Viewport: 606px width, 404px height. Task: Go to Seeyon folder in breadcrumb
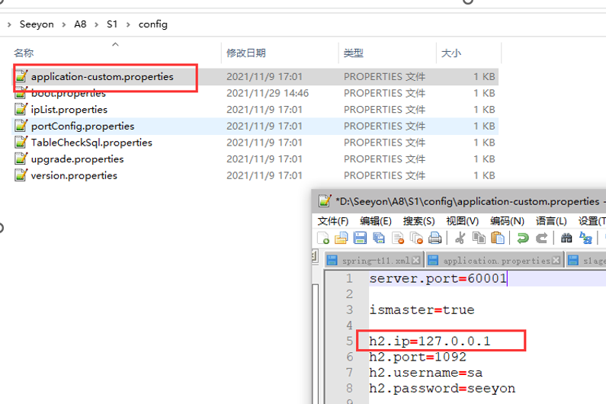pos(37,24)
